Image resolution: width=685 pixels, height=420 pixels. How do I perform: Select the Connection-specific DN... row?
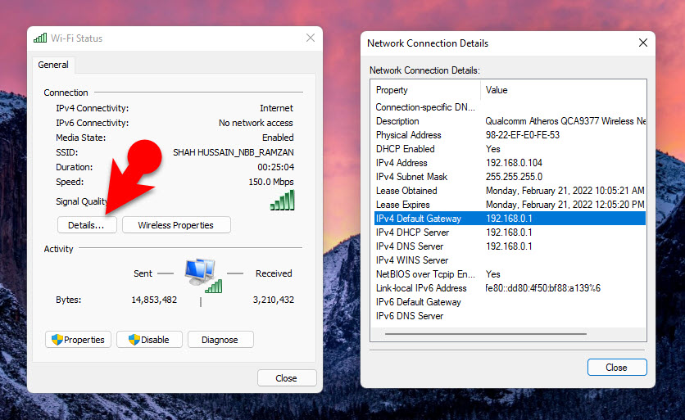pyautogui.click(x=510, y=107)
